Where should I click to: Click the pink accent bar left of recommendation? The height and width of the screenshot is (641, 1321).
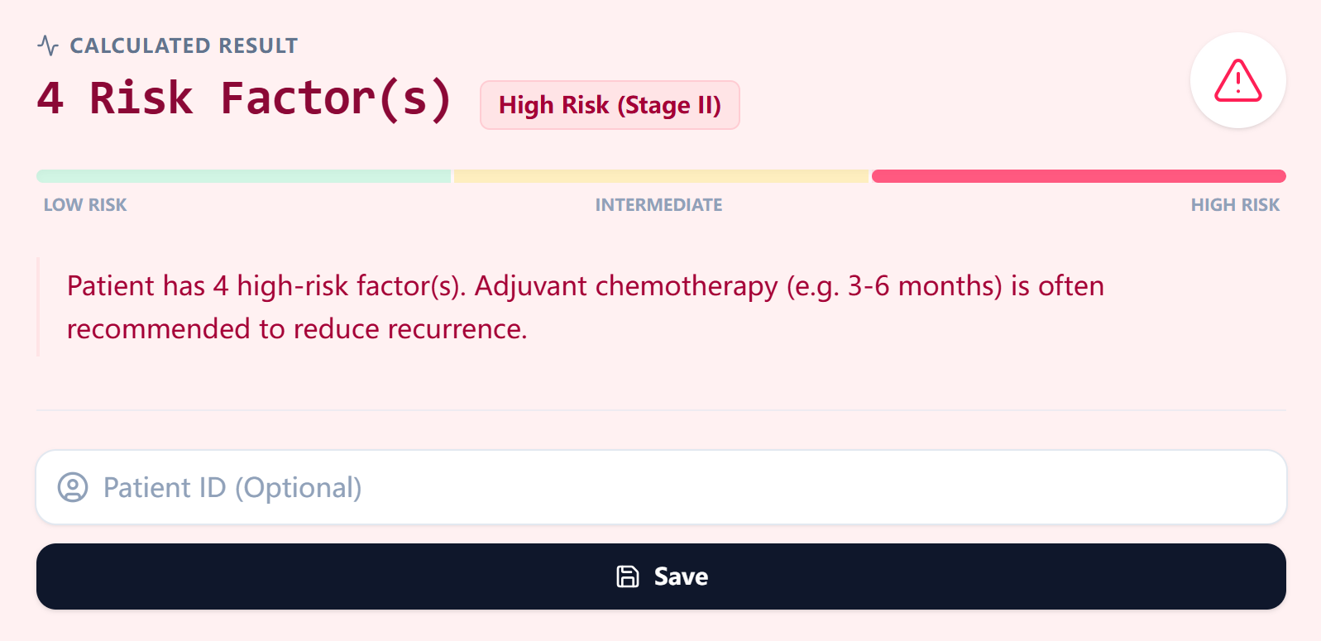[38, 307]
